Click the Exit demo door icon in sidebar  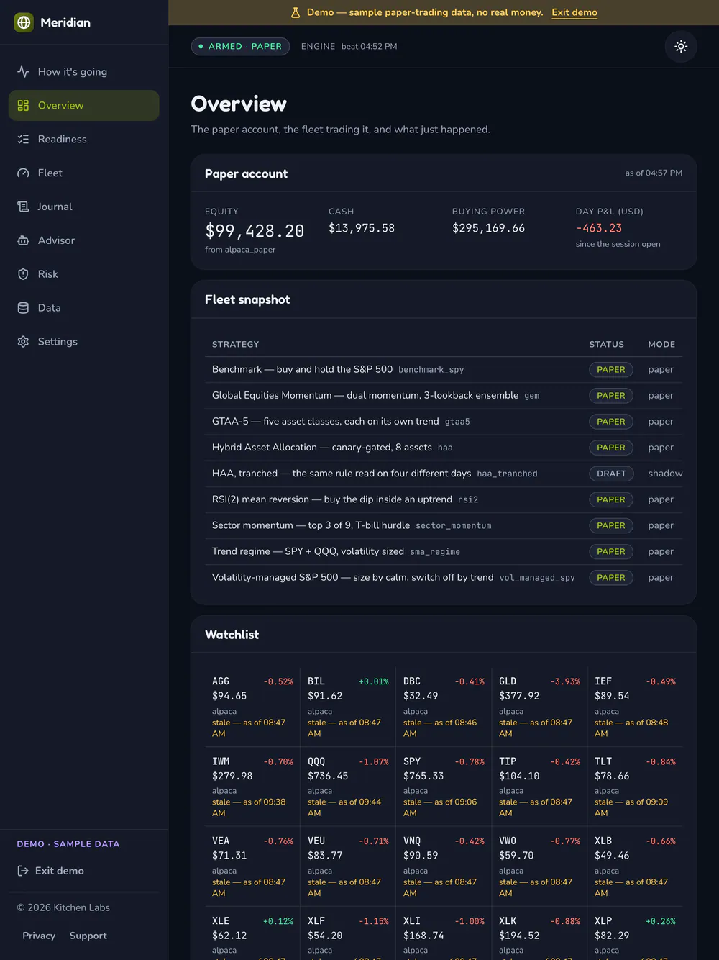click(23, 871)
